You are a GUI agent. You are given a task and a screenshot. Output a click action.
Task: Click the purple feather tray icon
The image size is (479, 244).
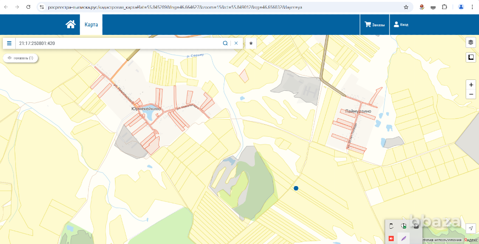(x=403, y=238)
